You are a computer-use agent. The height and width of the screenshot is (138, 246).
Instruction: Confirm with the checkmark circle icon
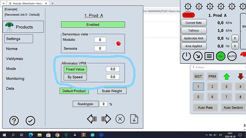click(30, 121)
